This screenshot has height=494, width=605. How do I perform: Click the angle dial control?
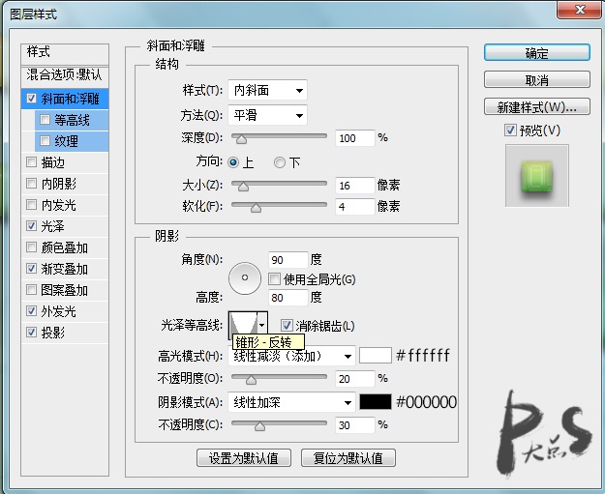pyautogui.click(x=245, y=277)
